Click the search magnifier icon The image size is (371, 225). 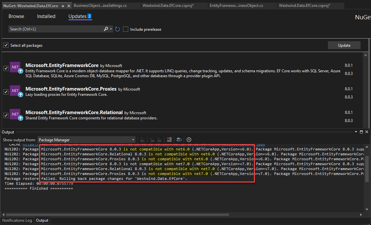106,29
